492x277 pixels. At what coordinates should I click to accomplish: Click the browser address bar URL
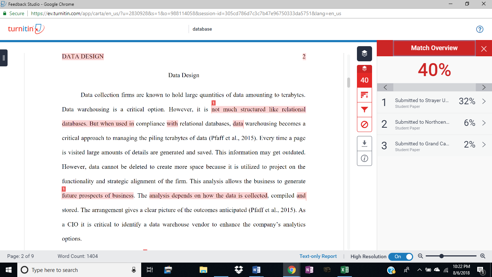point(186,13)
